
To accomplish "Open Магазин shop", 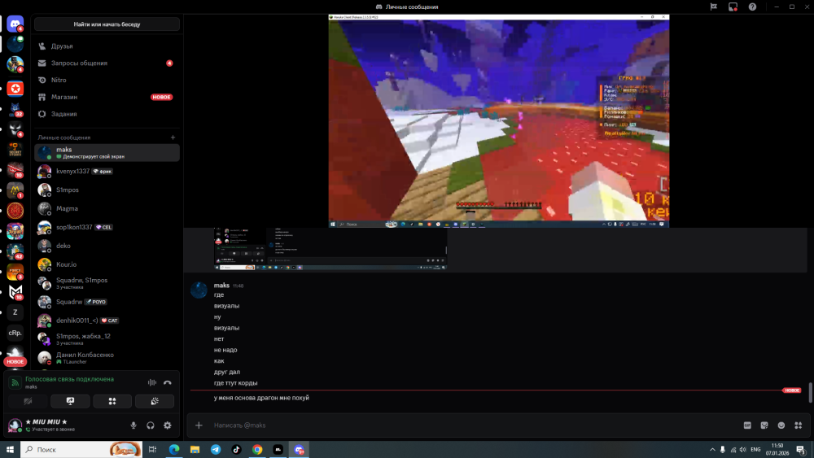I will click(107, 97).
